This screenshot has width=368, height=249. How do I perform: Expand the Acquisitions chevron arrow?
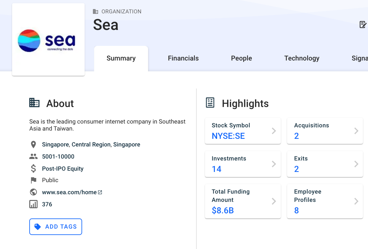(x=356, y=131)
